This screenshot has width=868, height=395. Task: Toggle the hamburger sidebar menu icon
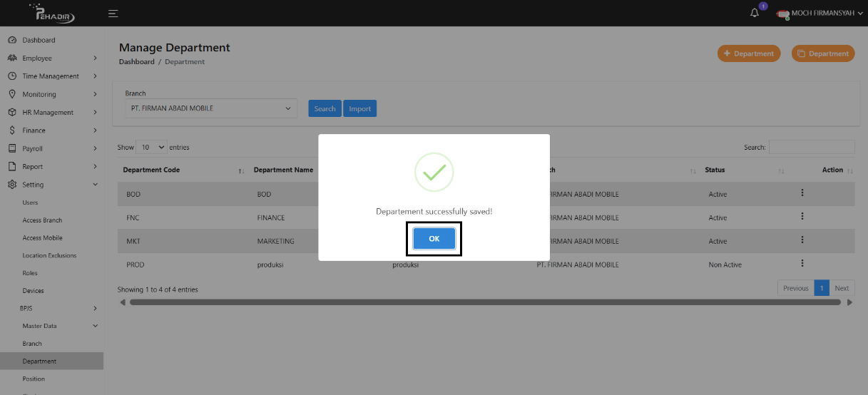tap(113, 14)
